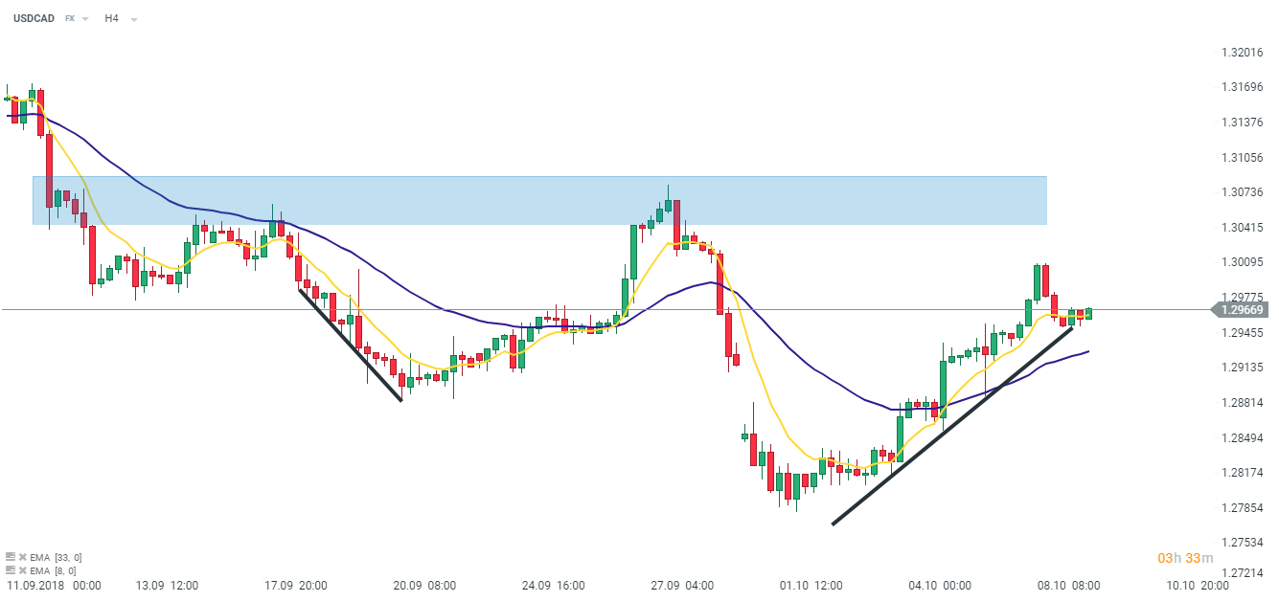This screenshot has width=1279, height=602.
Task: Click the 10.10 20:00 time axis label
Action: (x=1199, y=585)
